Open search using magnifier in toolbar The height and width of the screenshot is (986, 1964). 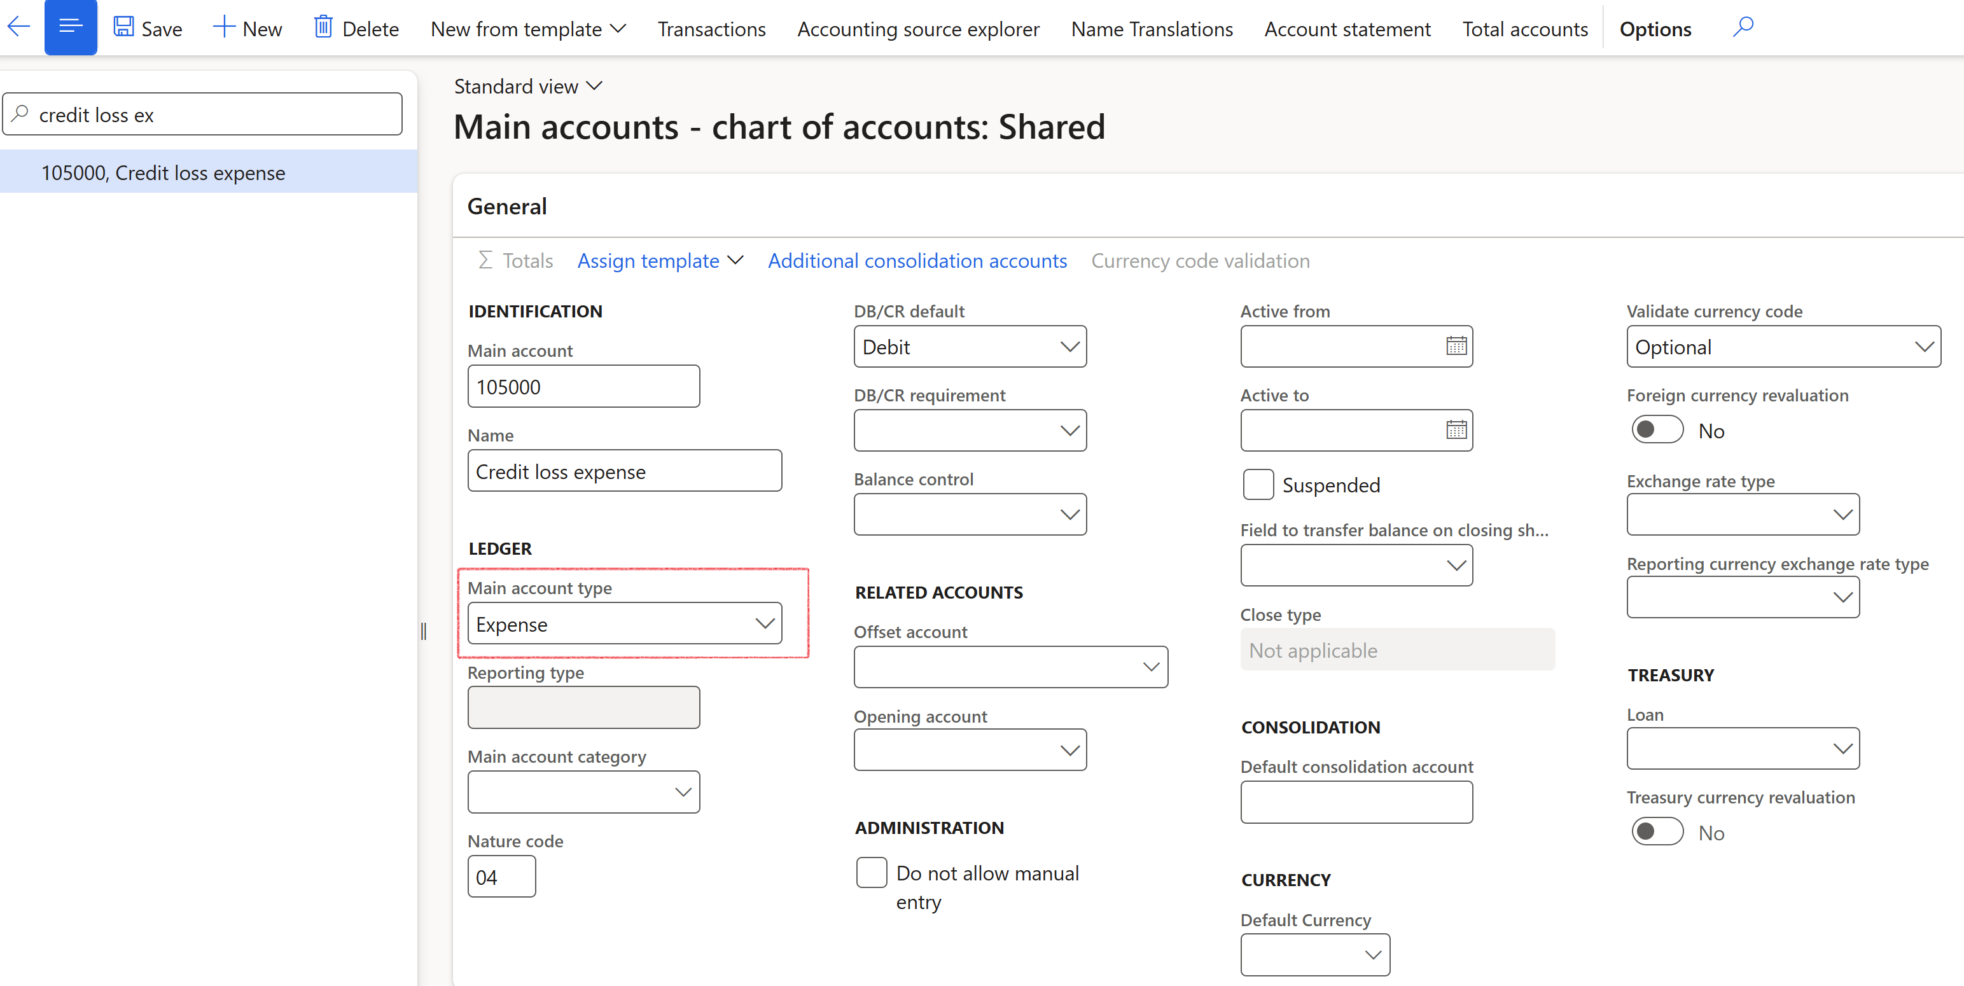1743,27
